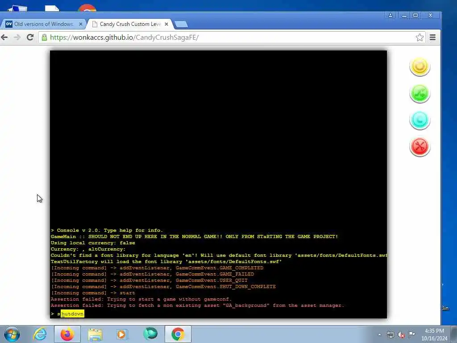The image size is (457, 343).
Task: Click the "GA_background" assertion error line
Action: pyautogui.click(x=197, y=305)
